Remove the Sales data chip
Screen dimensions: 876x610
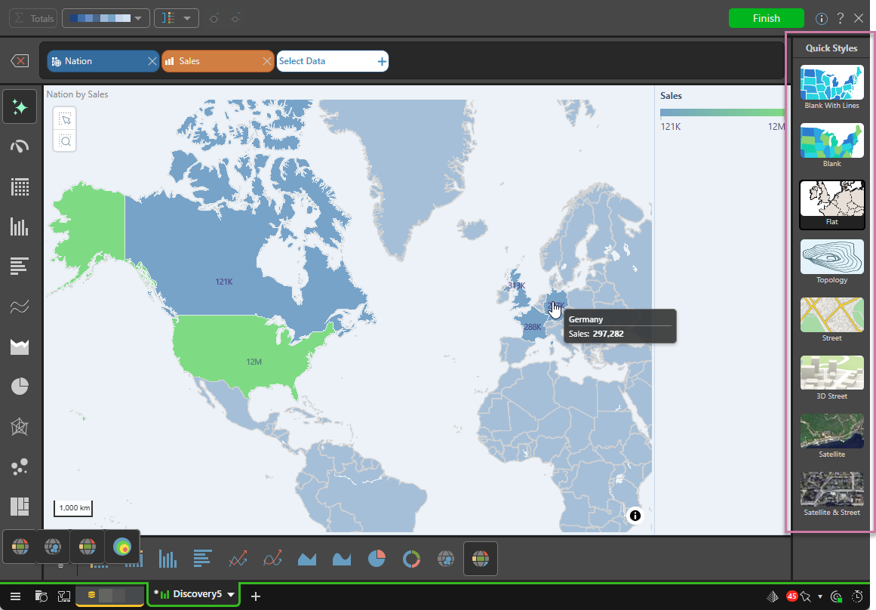tap(266, 61)
